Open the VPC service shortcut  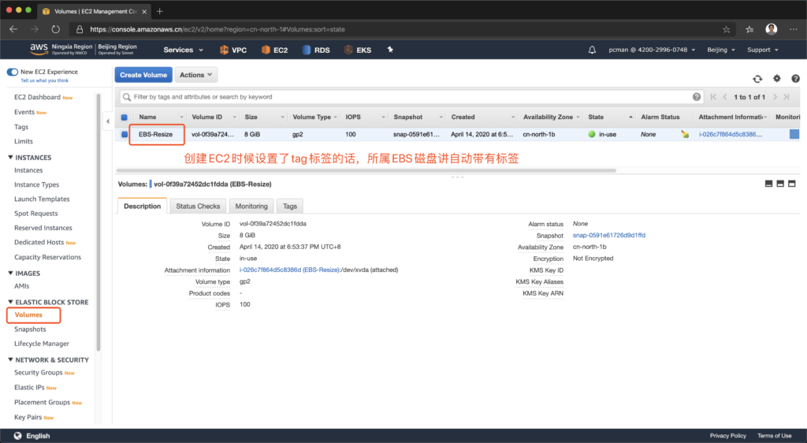point(233,50)
